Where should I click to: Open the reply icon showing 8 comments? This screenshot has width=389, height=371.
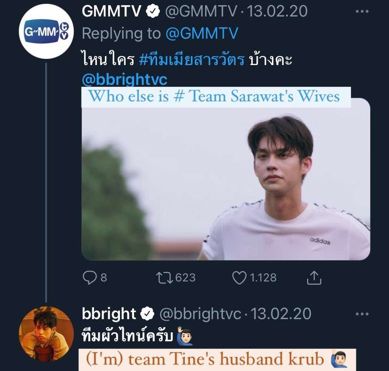coord(90,278)
